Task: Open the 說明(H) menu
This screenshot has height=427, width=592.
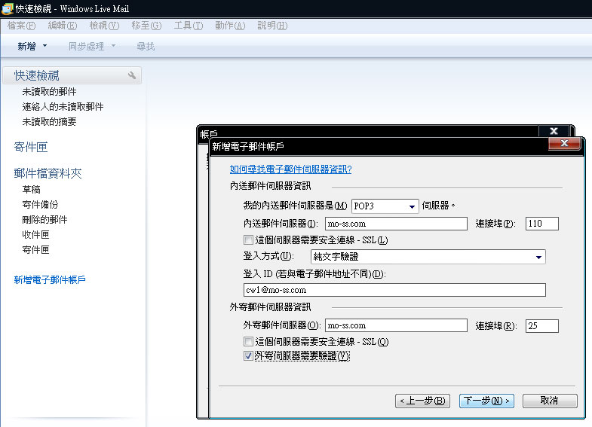Action: [272, 26]
